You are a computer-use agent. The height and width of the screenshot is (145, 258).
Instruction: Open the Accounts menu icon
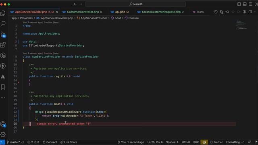(x=3, y=124)
